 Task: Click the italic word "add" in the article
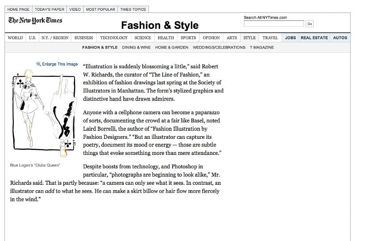pyautogui.click(x=50, y=191)
